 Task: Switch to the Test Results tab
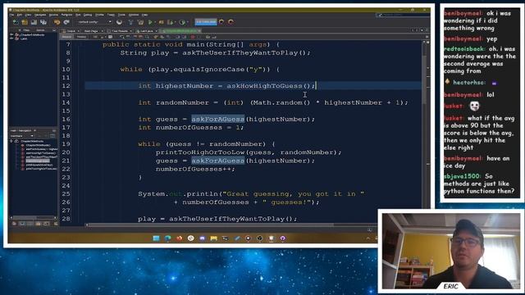120,31
